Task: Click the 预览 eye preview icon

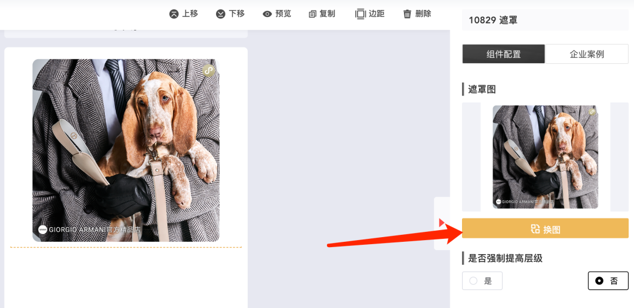Action: [267, 14]
